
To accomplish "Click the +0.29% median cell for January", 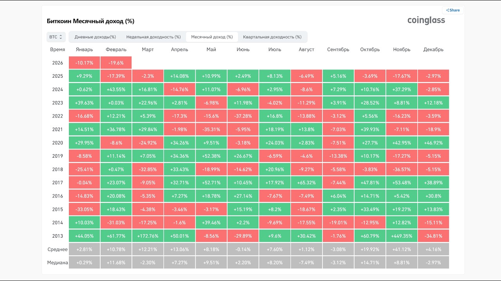I will (x=84, y=263).
